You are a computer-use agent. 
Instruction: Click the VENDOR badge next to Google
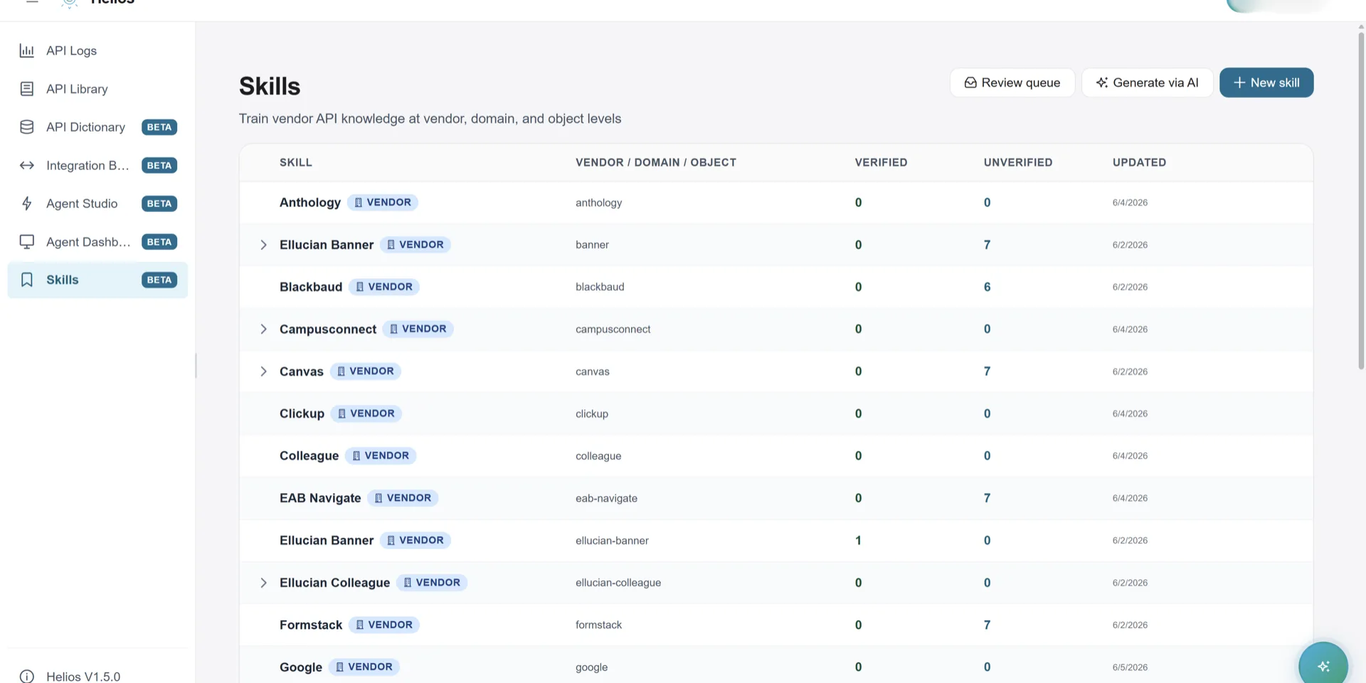[364, 667]
